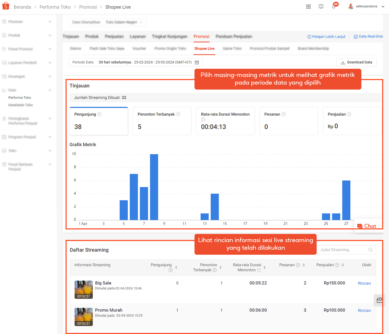Viewport: 389px width, 334px height.
Task: Open Rincian for the Big Sale stream
Action: point(364,283)
